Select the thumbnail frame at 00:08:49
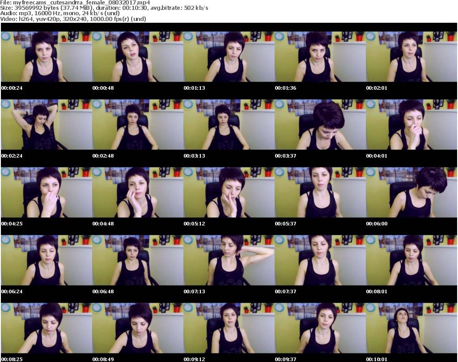 138,328
